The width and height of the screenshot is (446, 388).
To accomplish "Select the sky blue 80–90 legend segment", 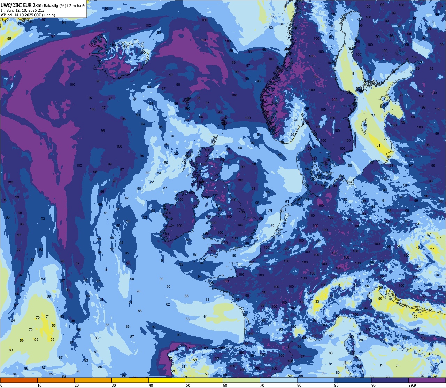I will click(x=316, y=380).
